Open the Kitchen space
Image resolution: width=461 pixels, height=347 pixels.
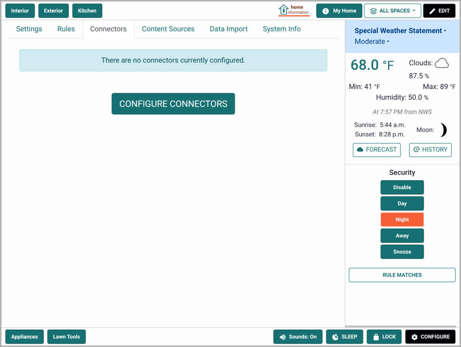click(x=87, y=10)
